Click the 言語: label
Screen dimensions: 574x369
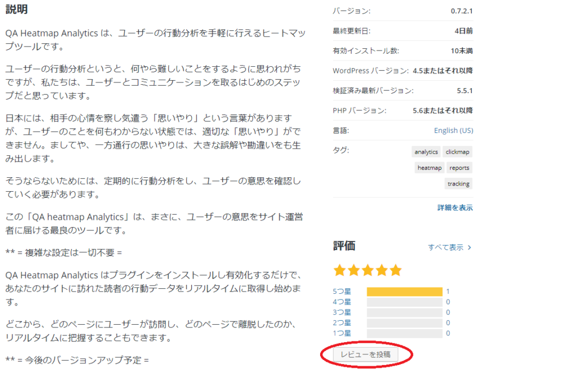tap(341, 130)
